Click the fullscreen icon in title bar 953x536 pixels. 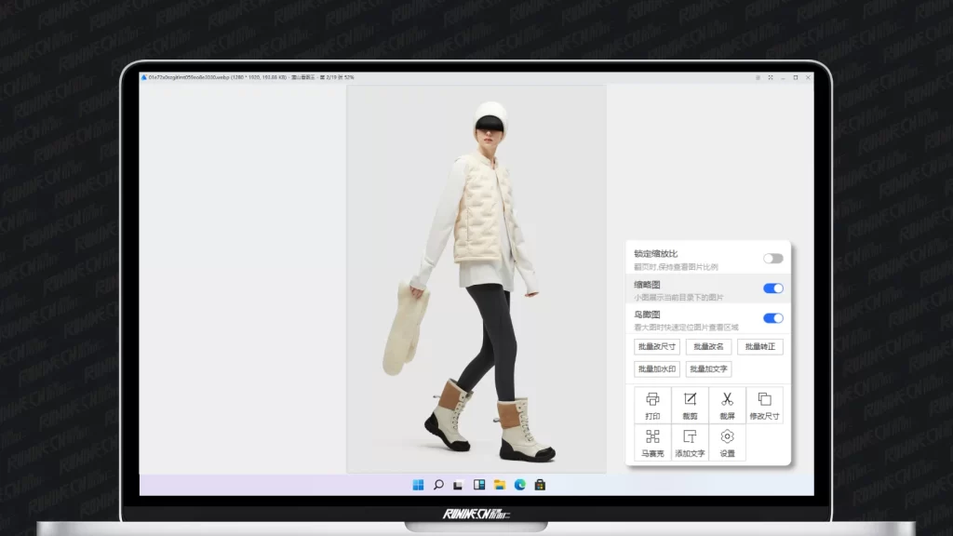click(770, 77)
